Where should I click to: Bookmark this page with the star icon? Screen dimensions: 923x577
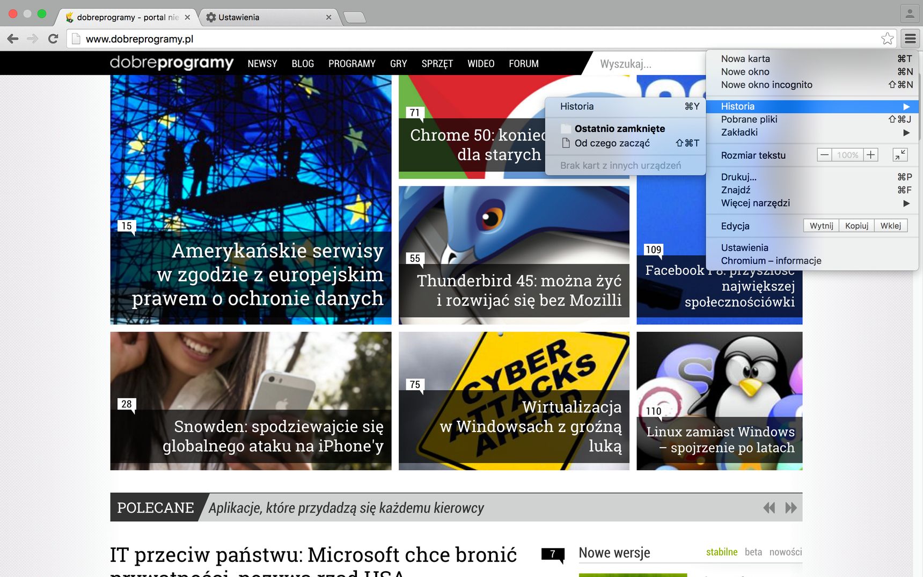888,39
